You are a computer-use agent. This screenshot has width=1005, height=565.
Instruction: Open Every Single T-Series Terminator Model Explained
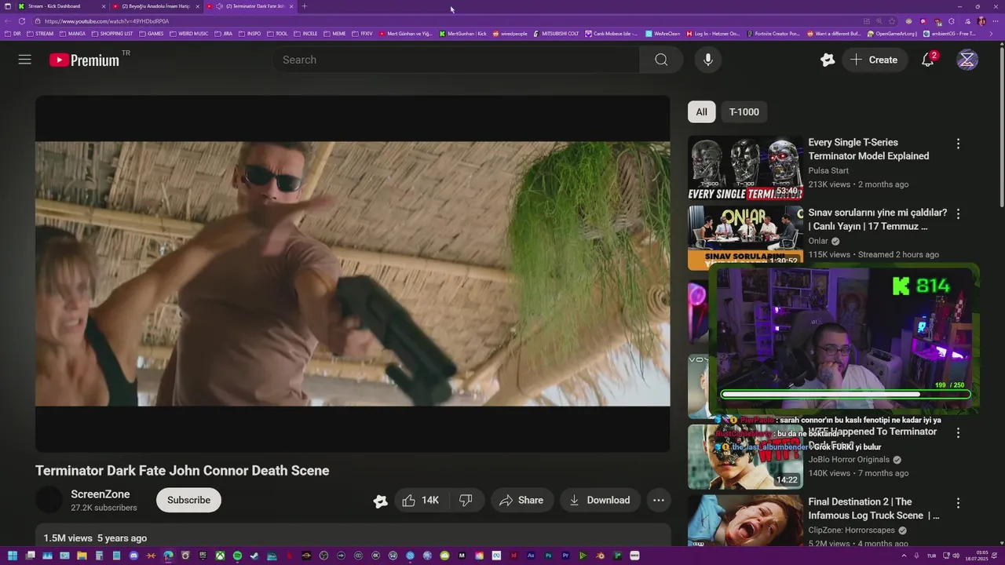[x=868, y=149]
